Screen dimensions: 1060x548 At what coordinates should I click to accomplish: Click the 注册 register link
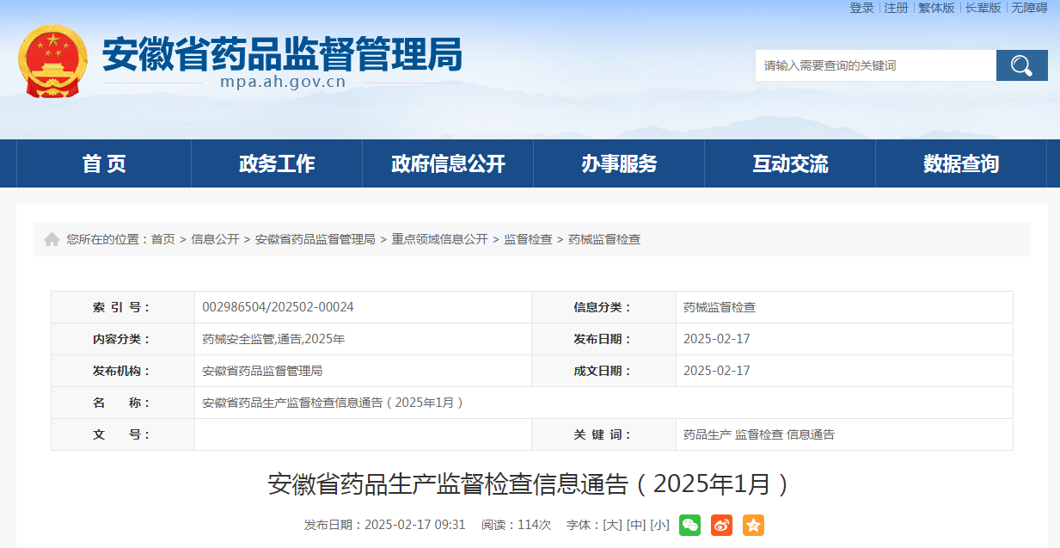click(896, 8)
